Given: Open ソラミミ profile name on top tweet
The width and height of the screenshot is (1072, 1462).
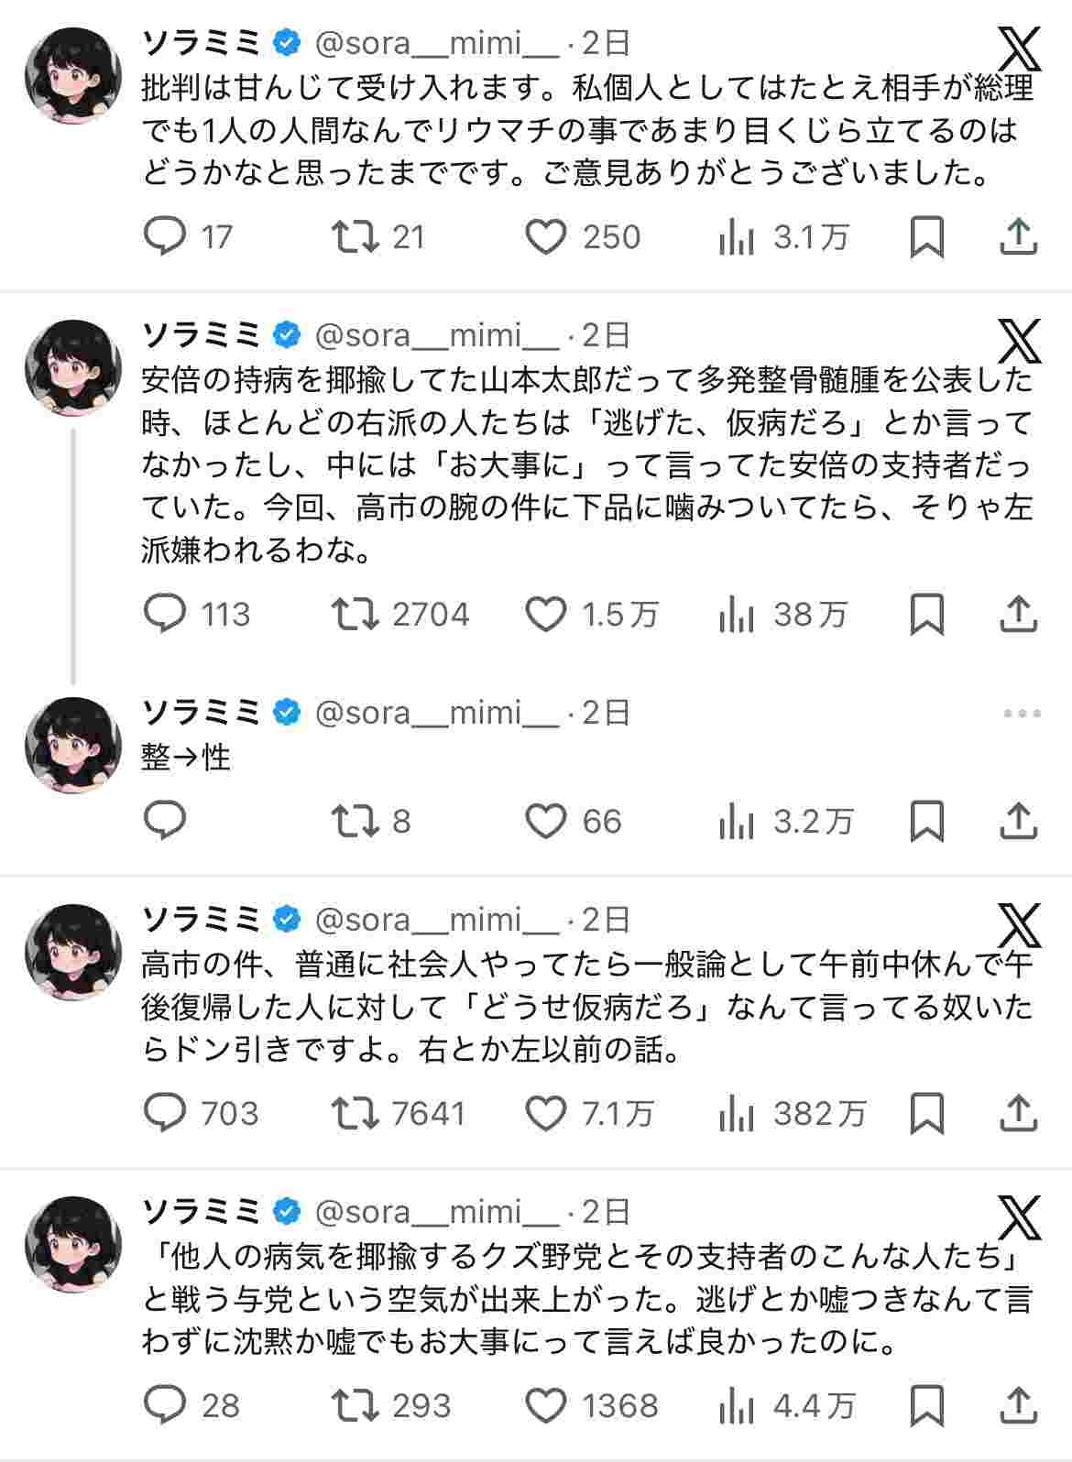Looking at the screenshot, I should coord(202,42).
